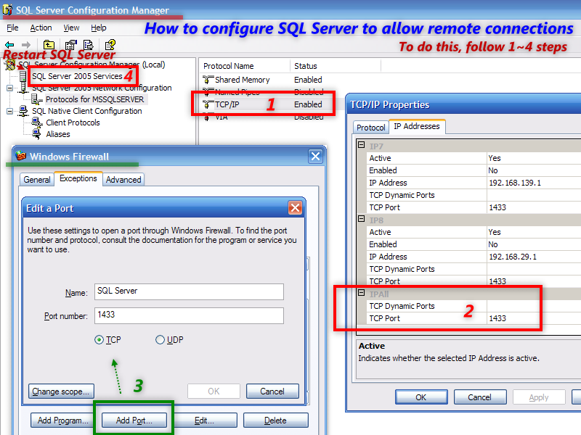The image size is (581, 435).
Task: Close the Windows Firewall window
Action: click(x=315, y=157)
